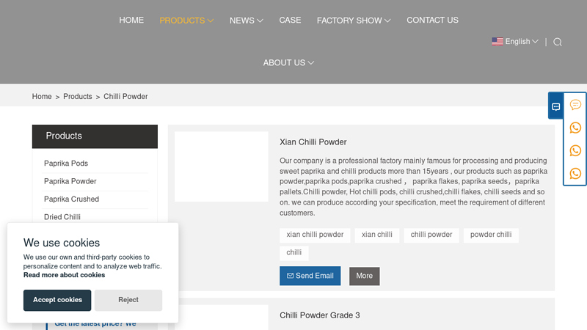This screenshot has height=330, width=587.
Task: Click the Xian Chilli Powder product thumbnail
Action: point(222,166)
